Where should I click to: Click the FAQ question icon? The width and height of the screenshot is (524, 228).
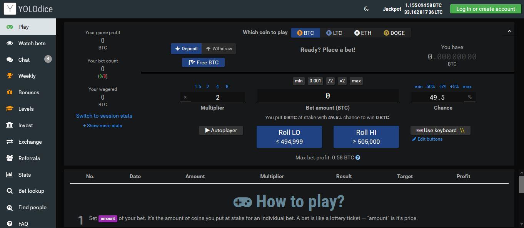tap(10, 224)
